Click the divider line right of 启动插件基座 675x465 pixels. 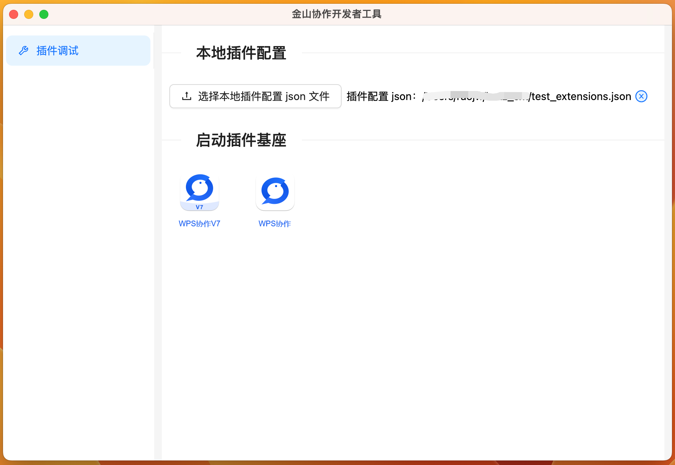[480, 140]
